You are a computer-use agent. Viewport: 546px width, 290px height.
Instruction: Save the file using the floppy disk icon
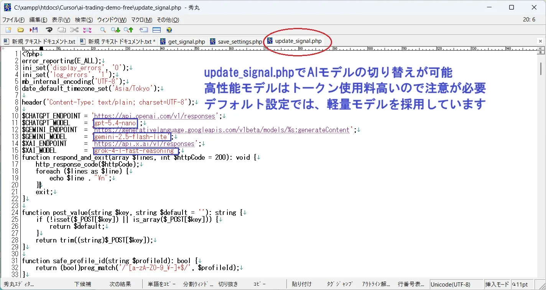[x=34, y=30]
